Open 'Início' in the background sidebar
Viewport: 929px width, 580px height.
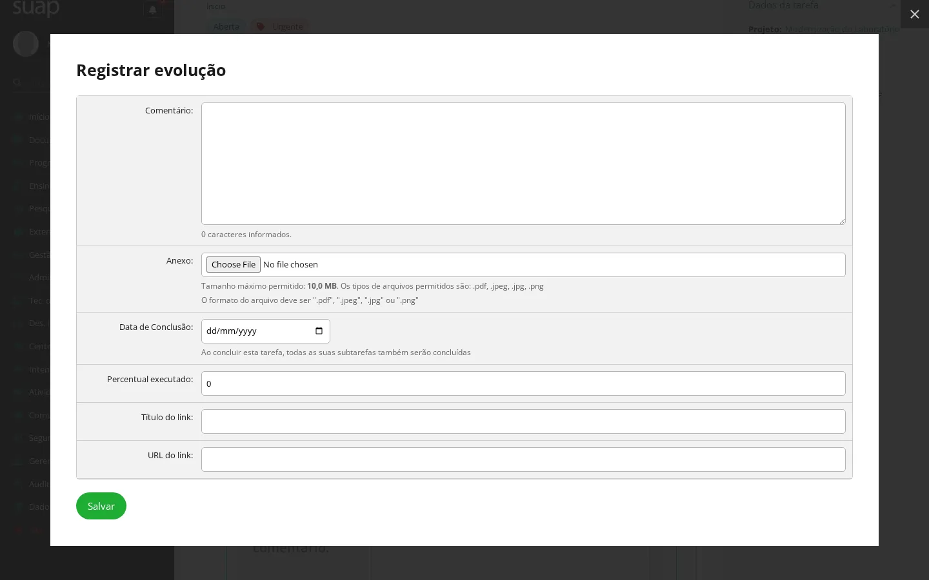tap(39, 117)
